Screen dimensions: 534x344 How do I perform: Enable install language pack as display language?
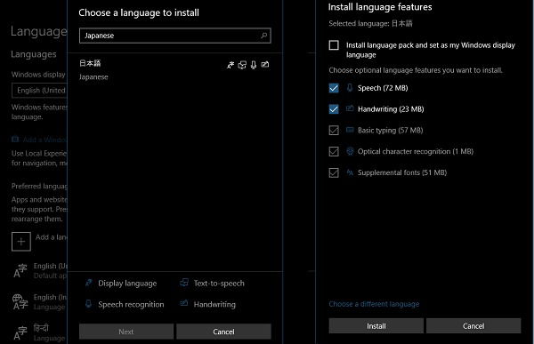pos(334,45)
